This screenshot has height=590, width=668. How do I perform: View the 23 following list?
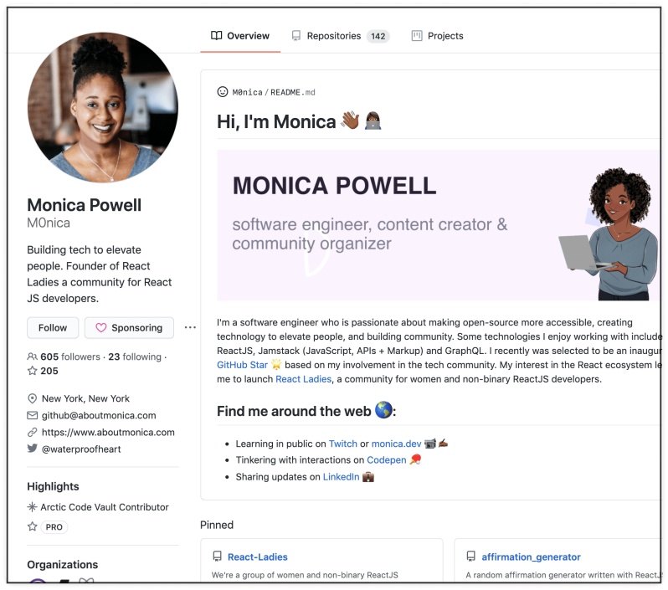pyautogui.click(x=135, y=357)
